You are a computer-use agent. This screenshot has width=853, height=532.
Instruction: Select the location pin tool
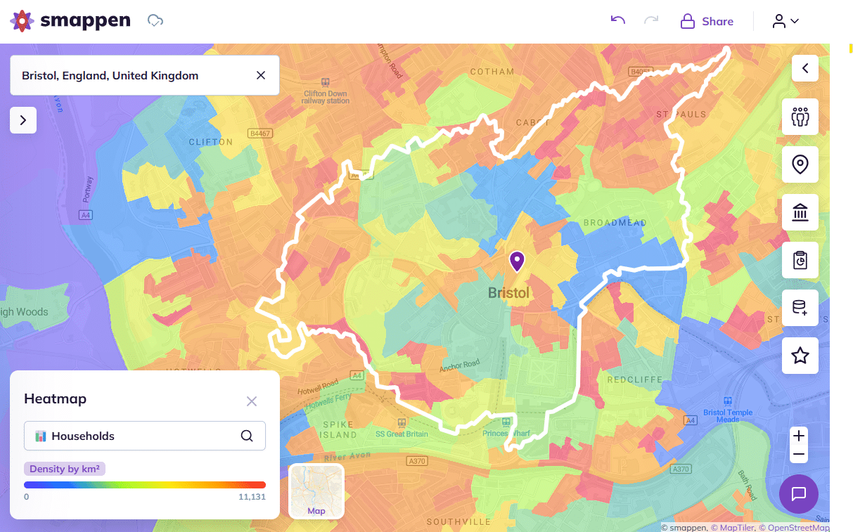click(x=800, y=164)
